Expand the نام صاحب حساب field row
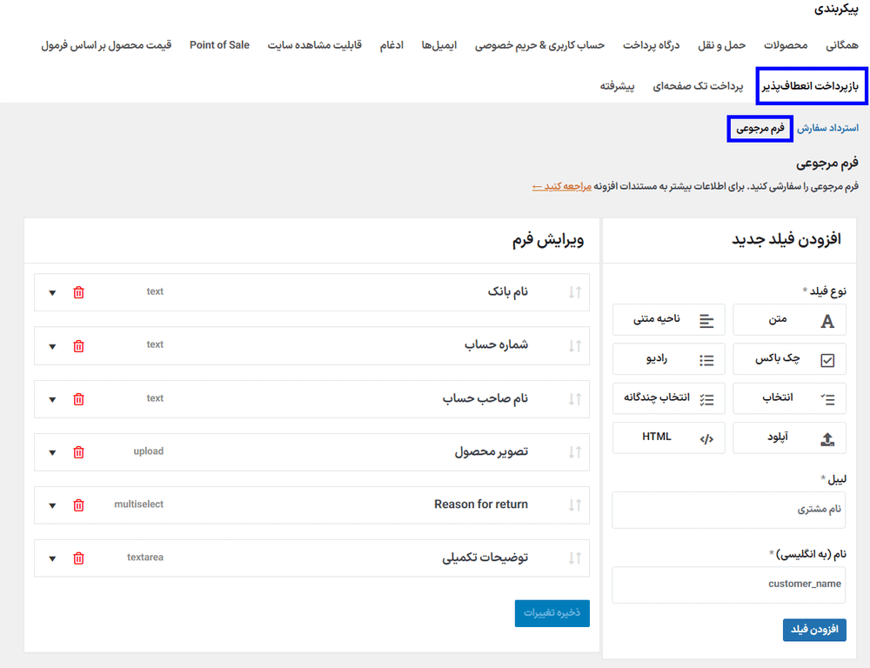The height and width of the screenshot is (668, 870). pyautogui.click(x=52, y=399)
